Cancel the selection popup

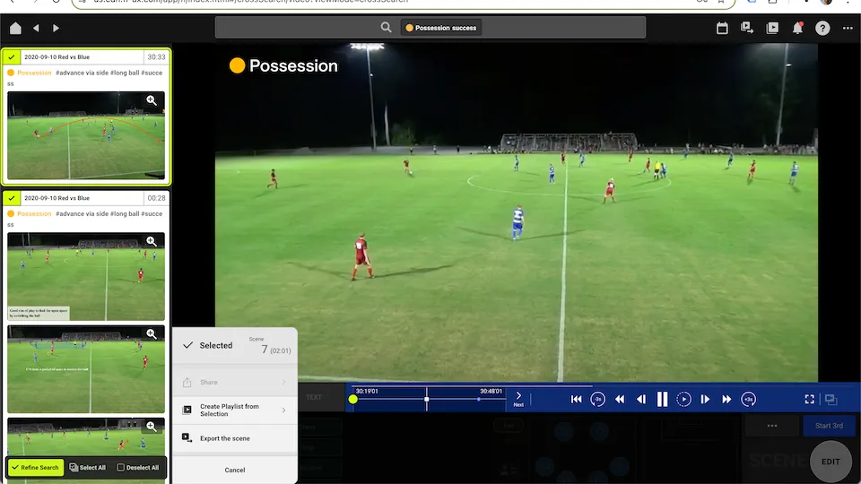pos(235,471)
